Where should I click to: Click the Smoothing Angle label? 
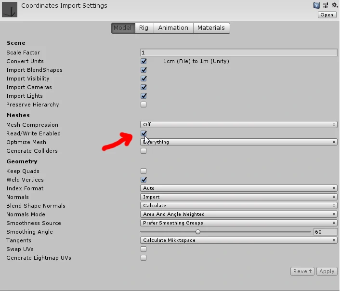[30, 232]
